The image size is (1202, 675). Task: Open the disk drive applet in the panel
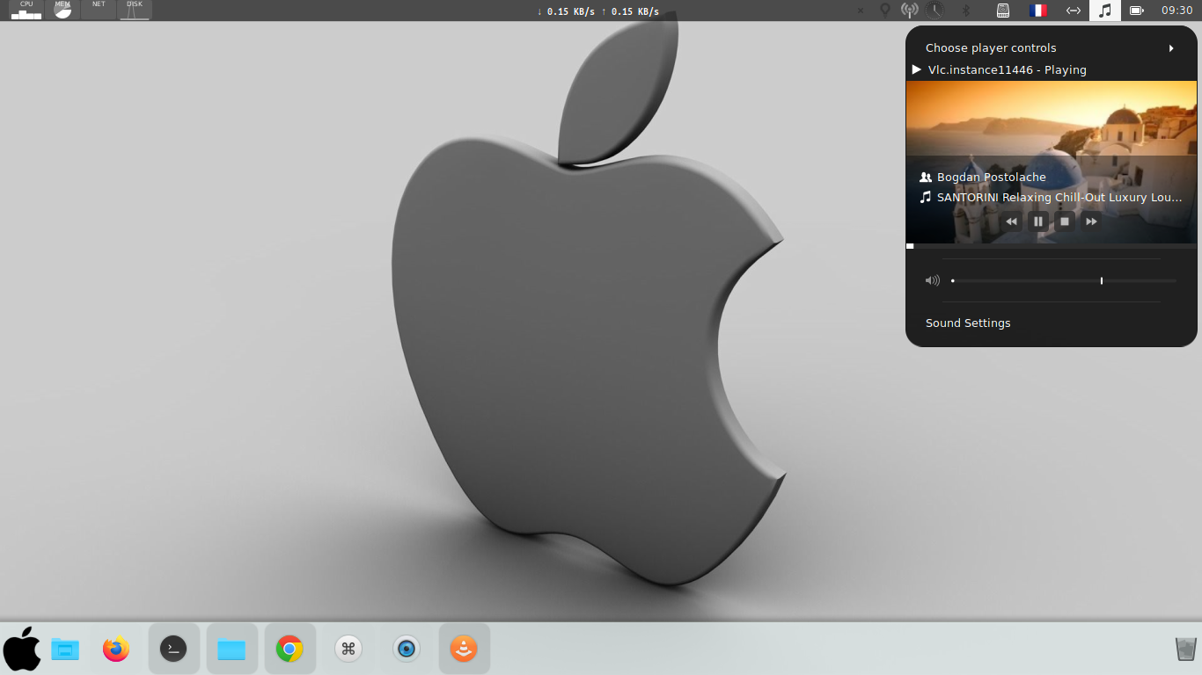pos(1002,11)
